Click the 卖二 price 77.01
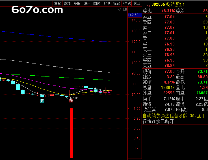 click(170, 33)
